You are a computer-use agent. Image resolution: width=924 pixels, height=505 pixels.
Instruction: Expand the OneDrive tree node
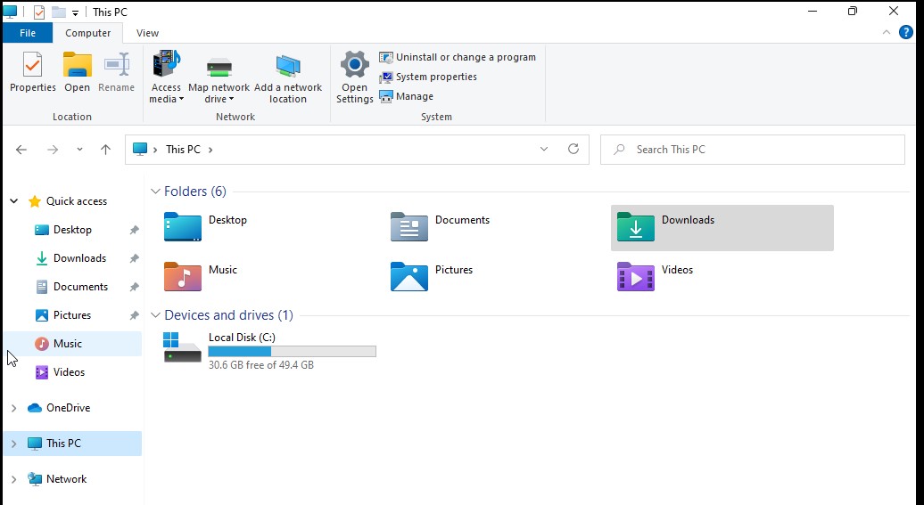pos(13,408)
